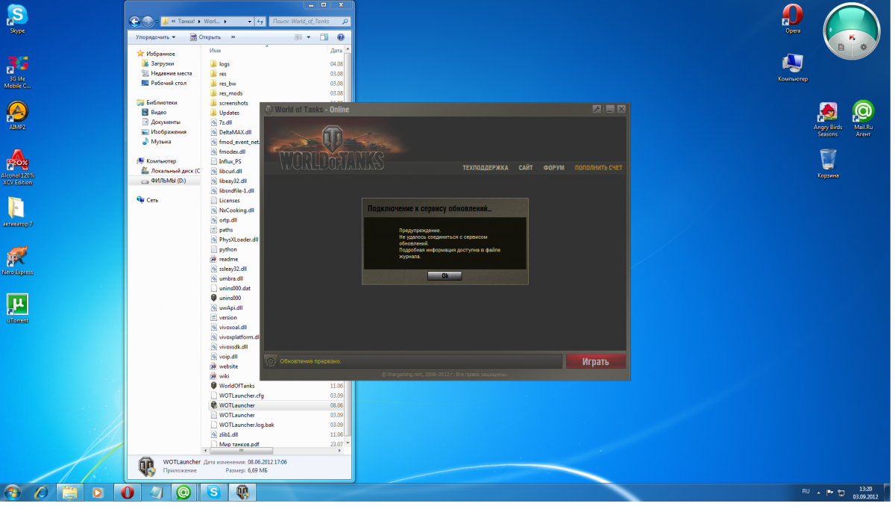The width and height of the screenshot is (895, 509).
Task: Expand the view mode dropdown arrow
Action: pos(307,37)
